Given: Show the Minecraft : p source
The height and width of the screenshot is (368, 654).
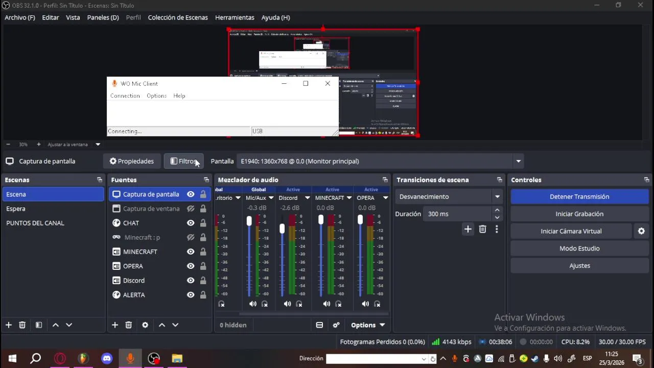Looking at the screenshot, I should click(x=191, y=237).
